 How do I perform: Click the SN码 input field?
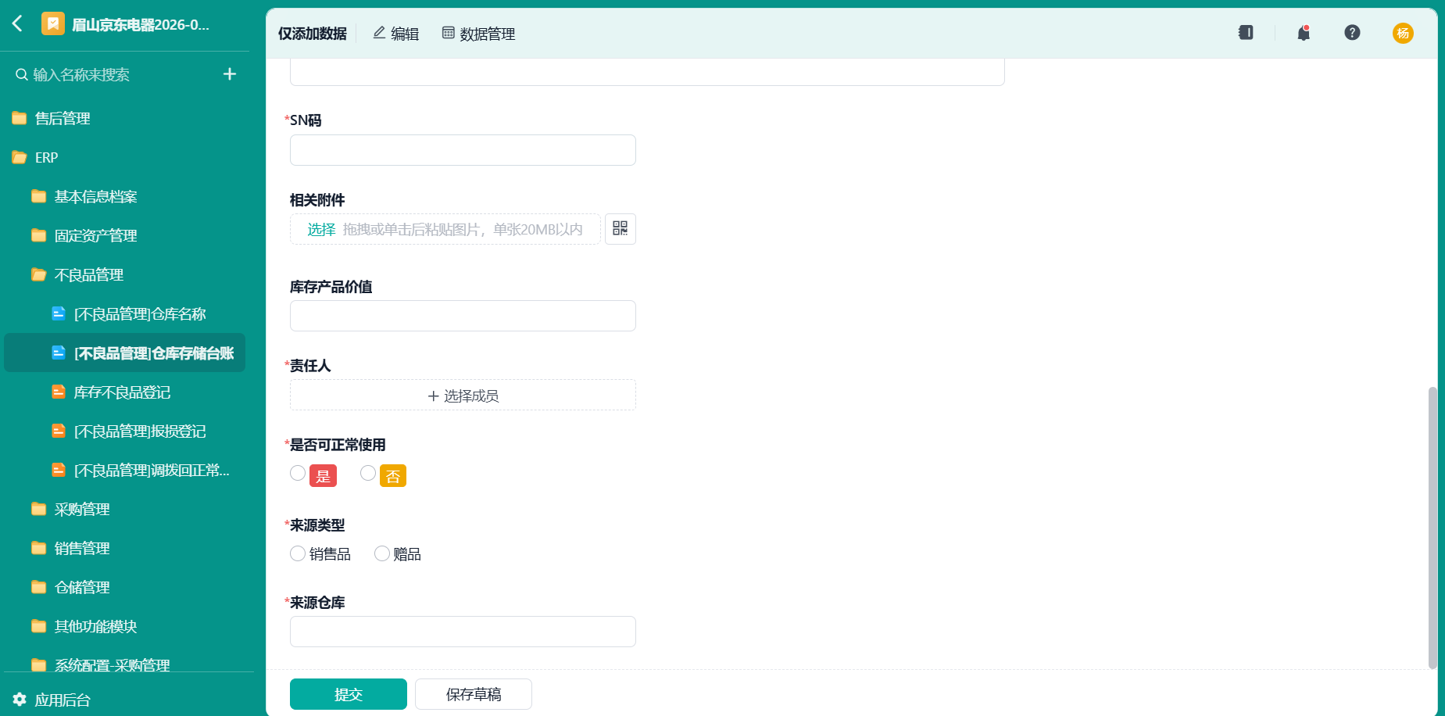pos(463,150)
